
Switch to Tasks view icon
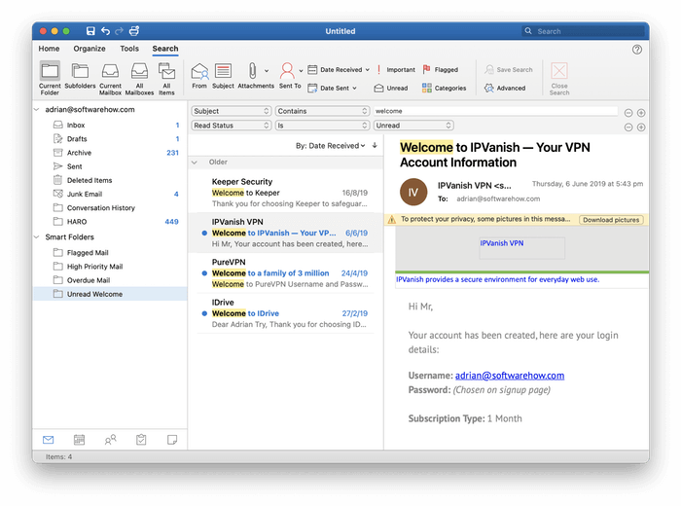pyautogui.click(x=141, y=440)
